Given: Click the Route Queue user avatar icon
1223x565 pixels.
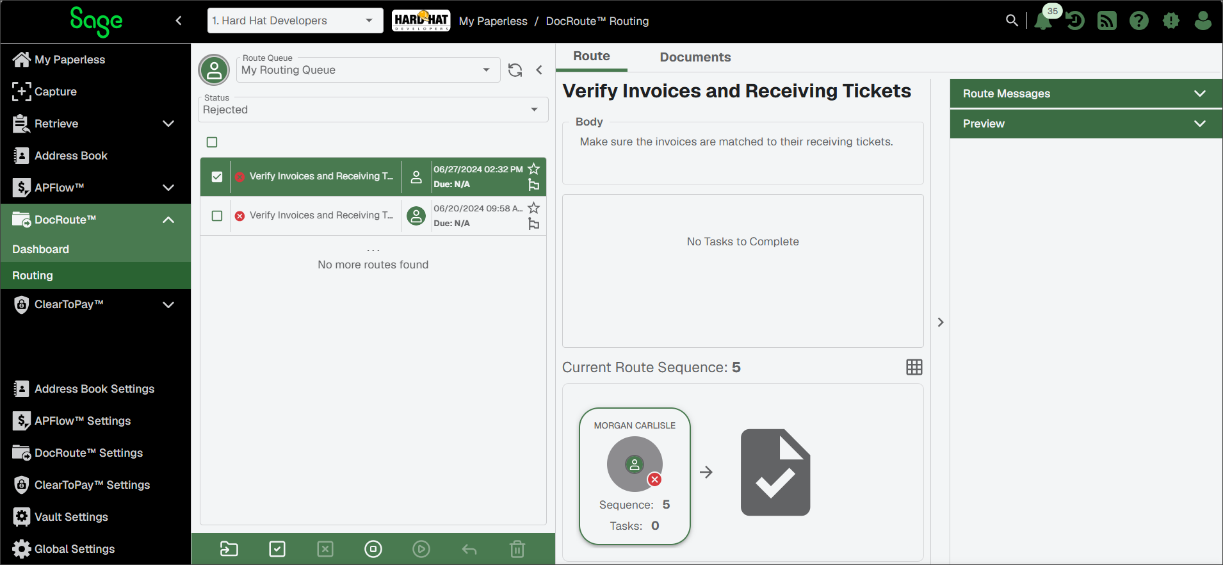Looking at the screenshot, I should 215,70.
